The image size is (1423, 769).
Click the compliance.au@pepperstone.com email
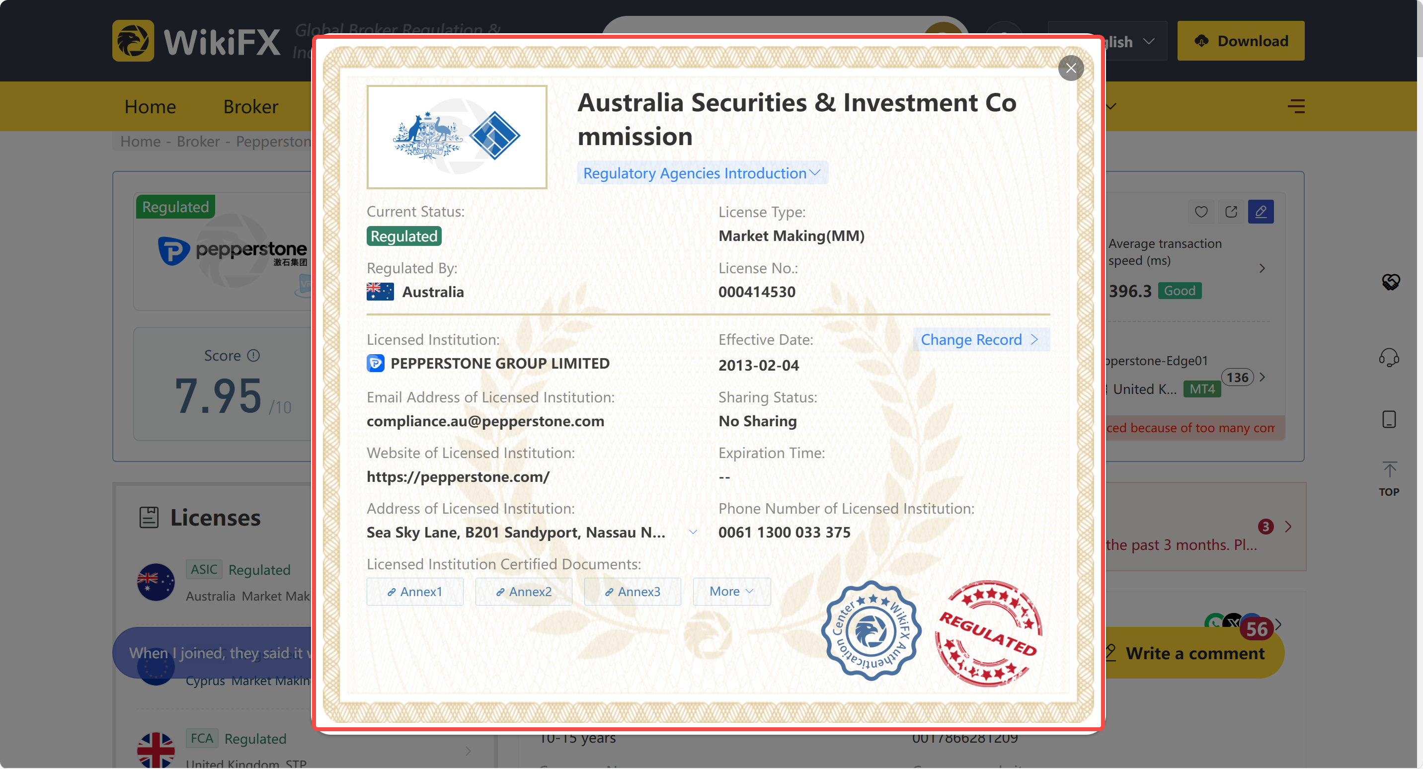485,421
